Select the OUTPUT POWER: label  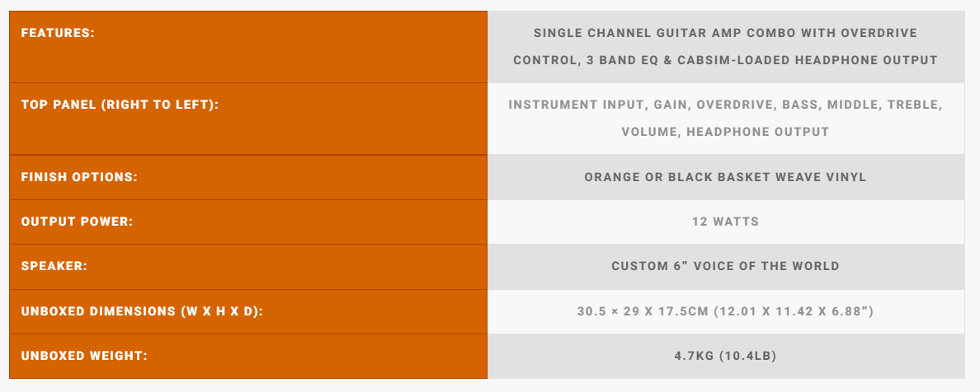(x=77, y=222)
